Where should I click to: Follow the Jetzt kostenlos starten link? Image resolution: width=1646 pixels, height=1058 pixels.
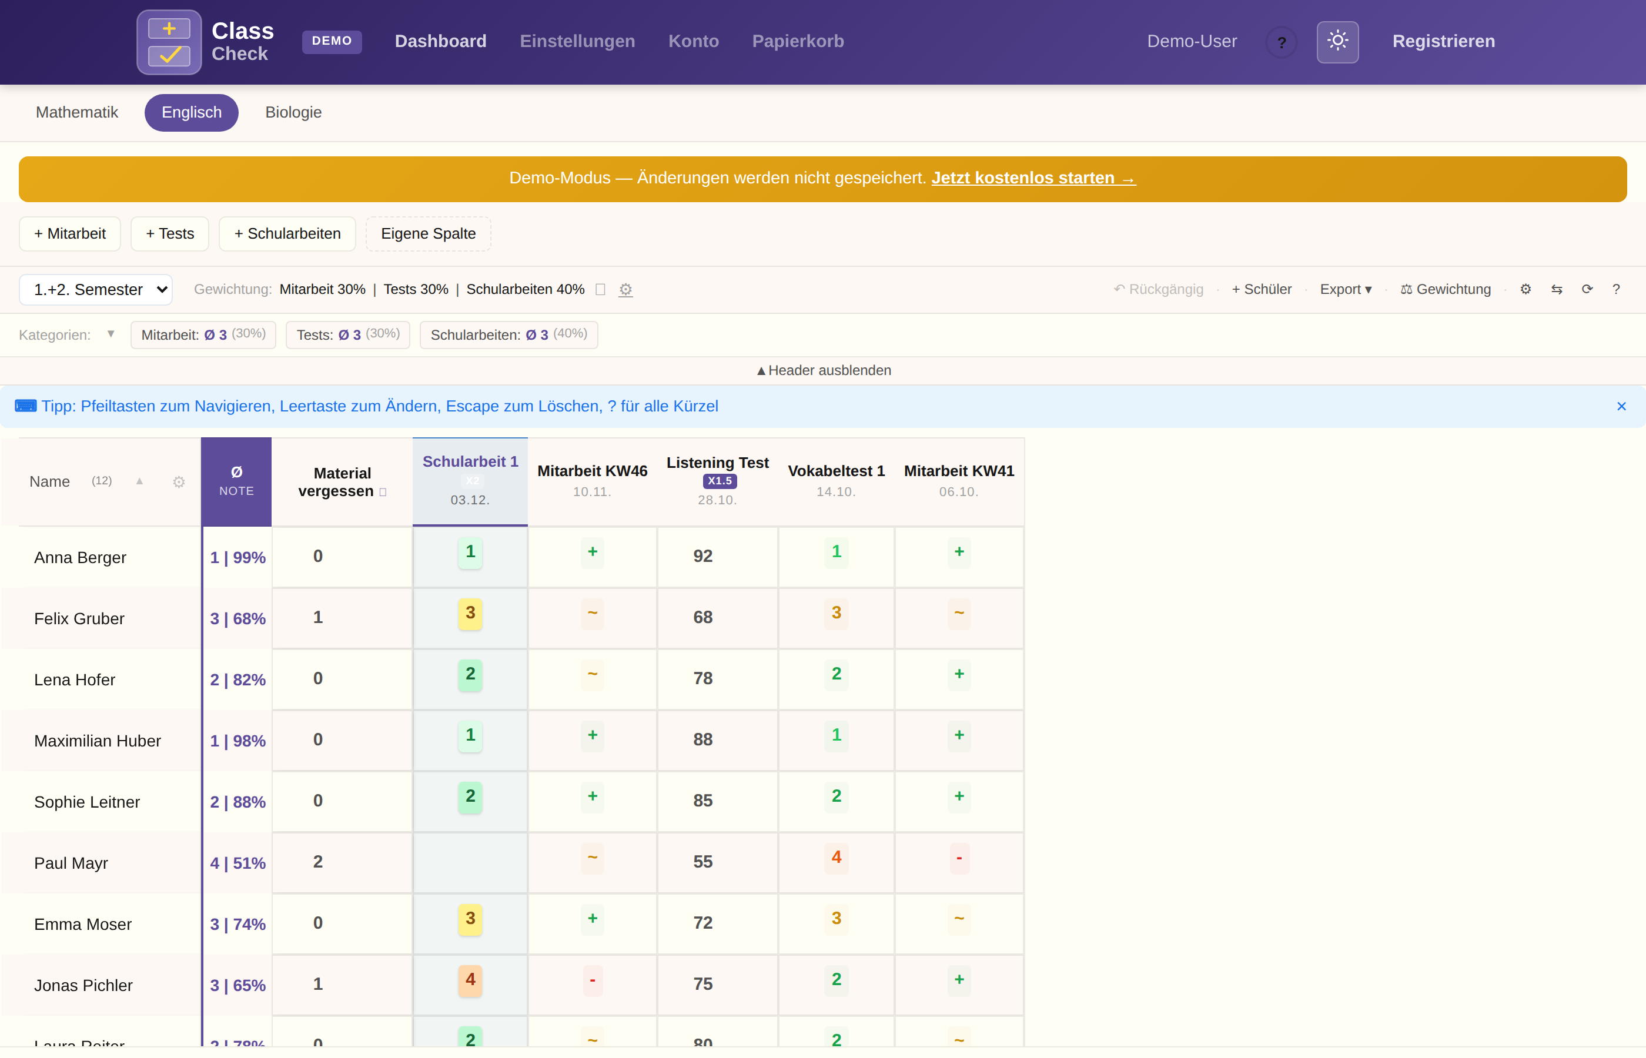pyautogui.click(x=1033, y=178)
